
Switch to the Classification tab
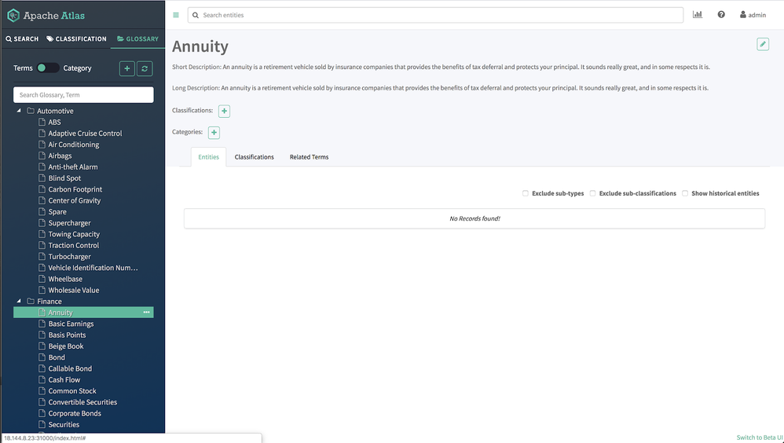76,38
